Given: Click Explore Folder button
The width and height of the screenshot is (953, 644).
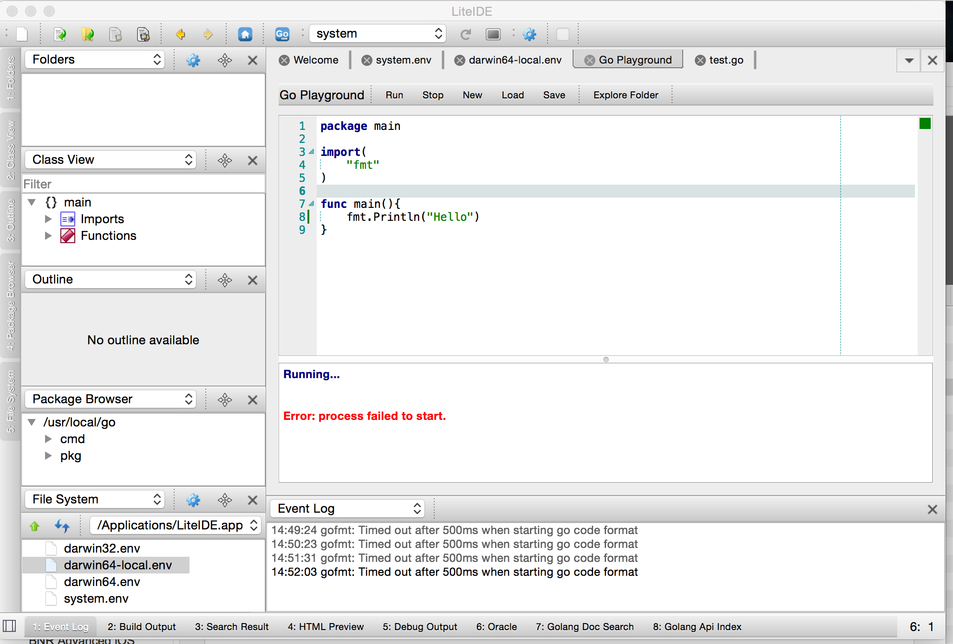Looking at the screenshot, I should tap(625, 95).
